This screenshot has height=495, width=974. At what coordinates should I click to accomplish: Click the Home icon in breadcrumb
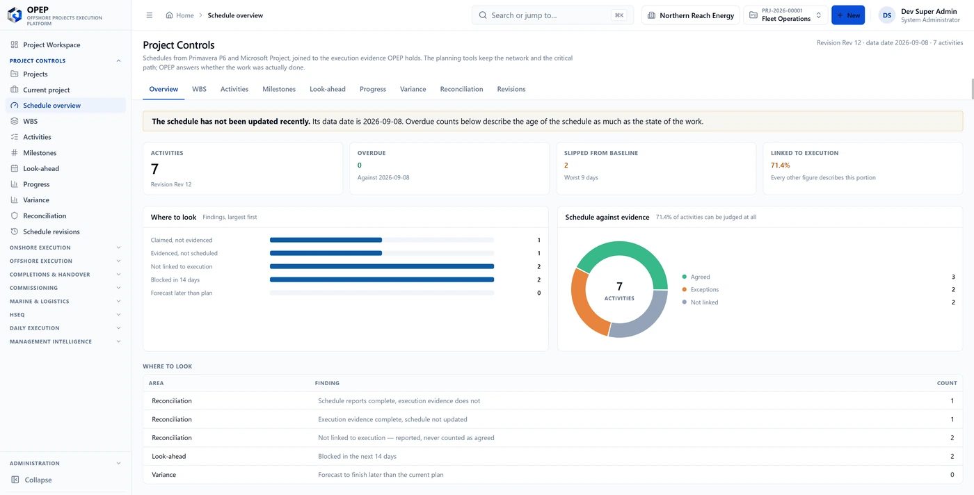coord(169,15)
